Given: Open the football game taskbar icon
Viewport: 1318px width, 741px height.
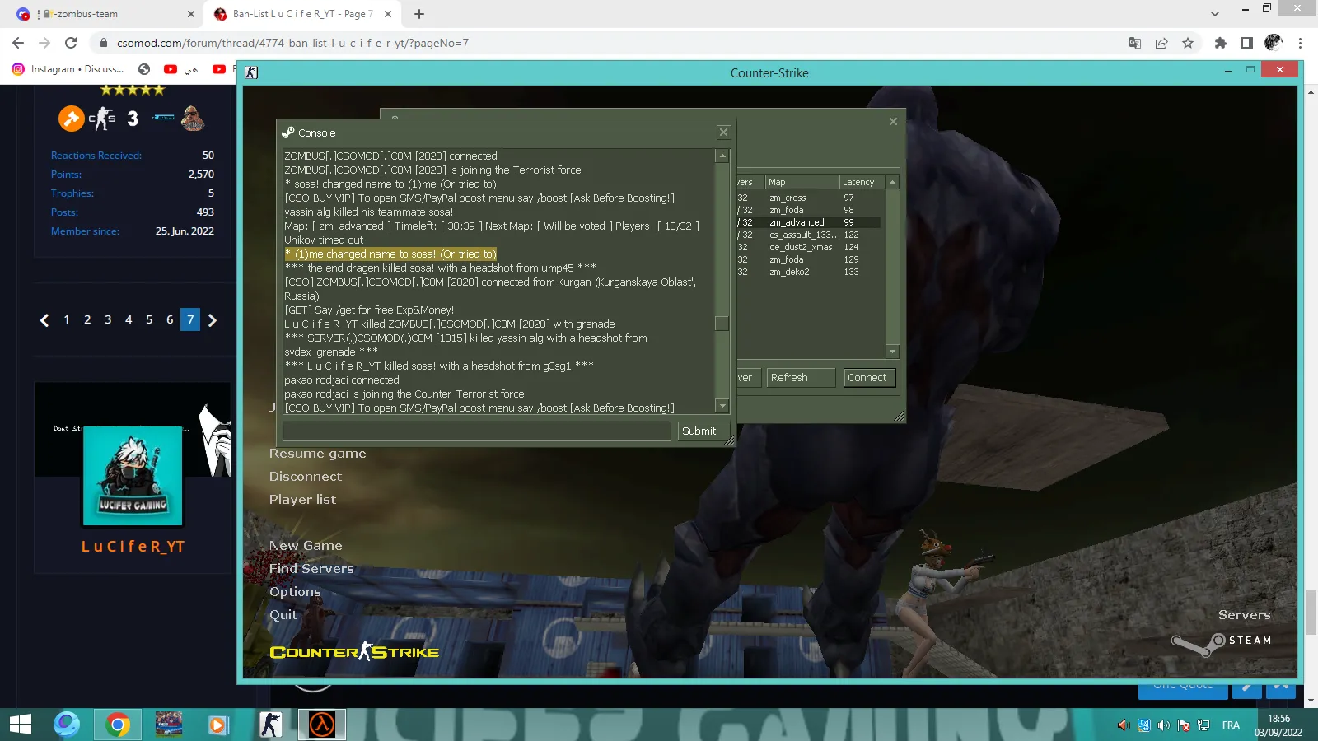Looking at the screenshot, I should 169,725.
